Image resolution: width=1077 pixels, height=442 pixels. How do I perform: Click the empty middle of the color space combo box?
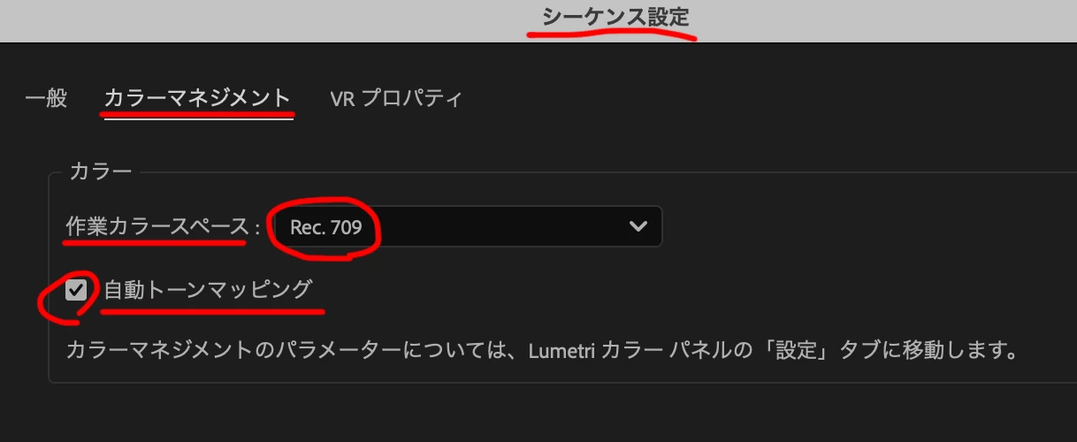(x=495, y=226)
